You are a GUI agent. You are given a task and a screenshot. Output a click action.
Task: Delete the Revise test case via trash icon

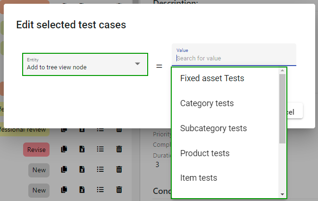coord(119,149)
